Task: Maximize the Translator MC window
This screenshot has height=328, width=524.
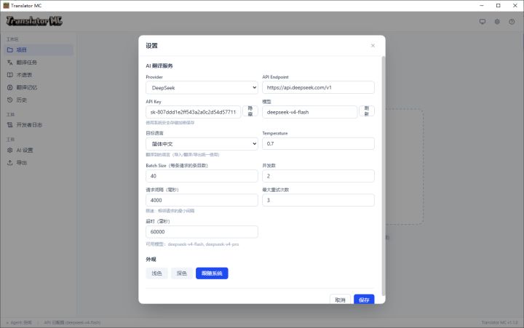Action: (x=498, y=5)
